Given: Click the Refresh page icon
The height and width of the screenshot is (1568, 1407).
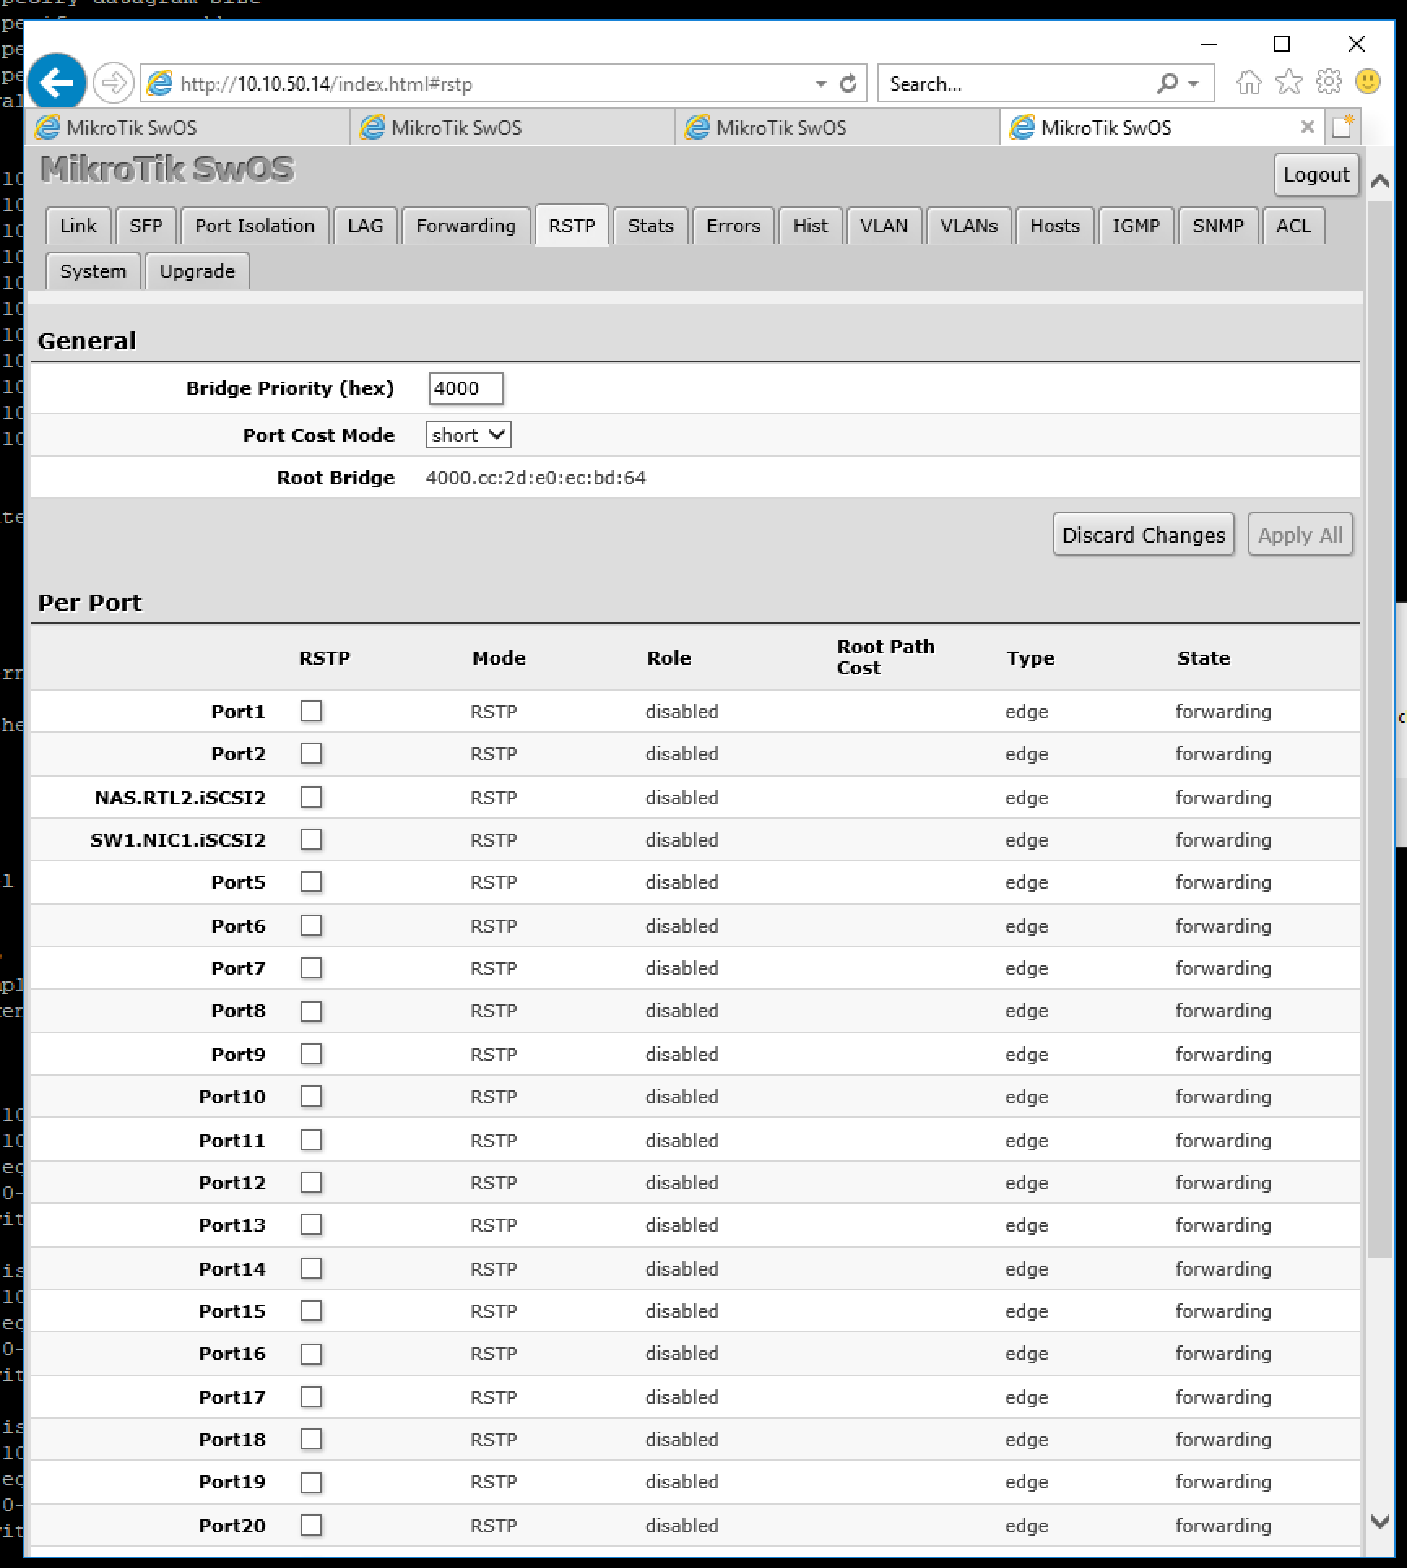Looking at the screenshot, I should (x=848, y=84).
